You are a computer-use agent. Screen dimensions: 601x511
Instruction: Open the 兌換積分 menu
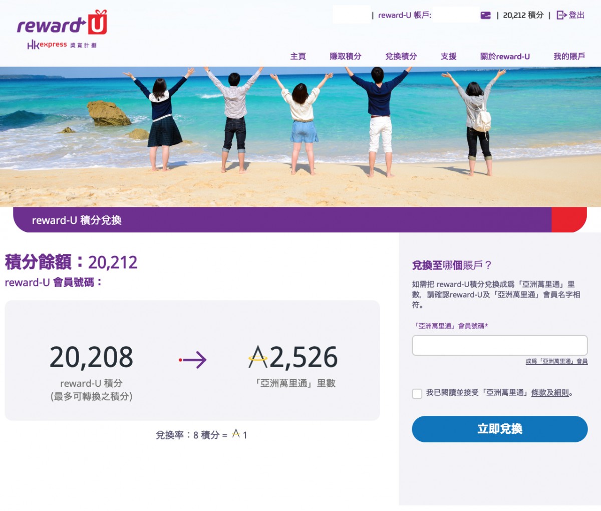(x=401, y=57)
